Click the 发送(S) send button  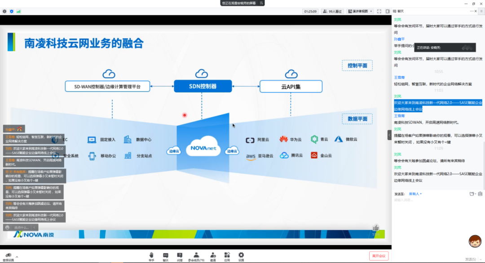(x=471, y=259)
